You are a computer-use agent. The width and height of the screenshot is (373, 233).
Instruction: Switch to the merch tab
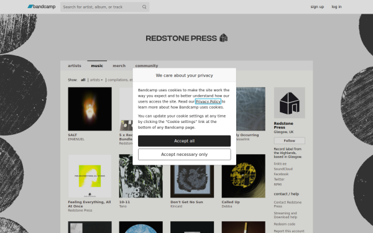coord(119,66)
